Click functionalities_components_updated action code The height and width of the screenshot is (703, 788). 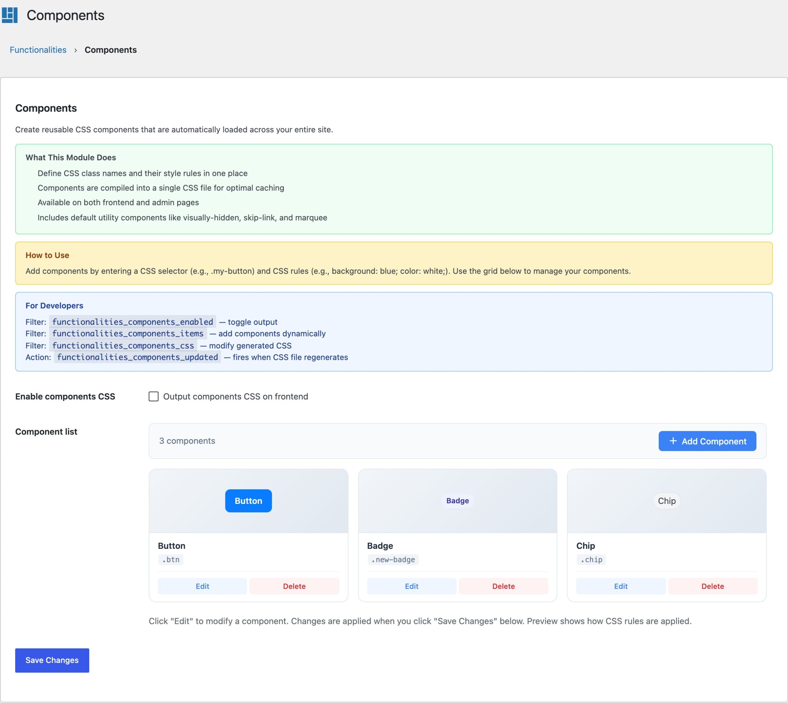[x=138, y=357]
